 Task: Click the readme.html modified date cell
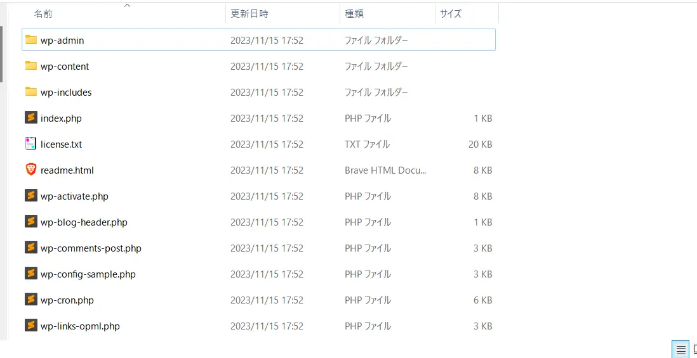(267, 170)
